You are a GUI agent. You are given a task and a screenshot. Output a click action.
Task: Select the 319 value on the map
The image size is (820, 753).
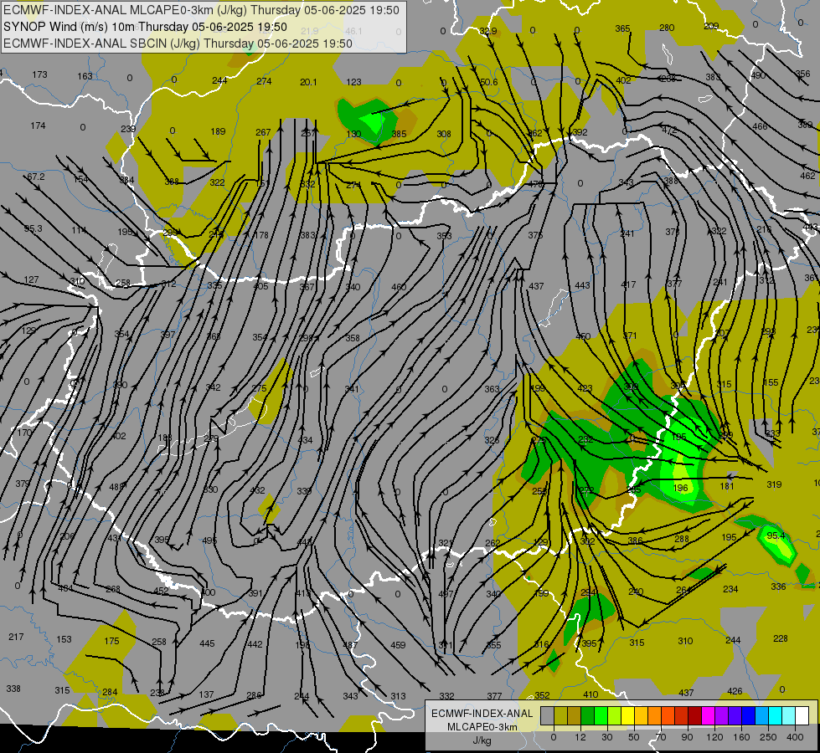click(774, 484)
